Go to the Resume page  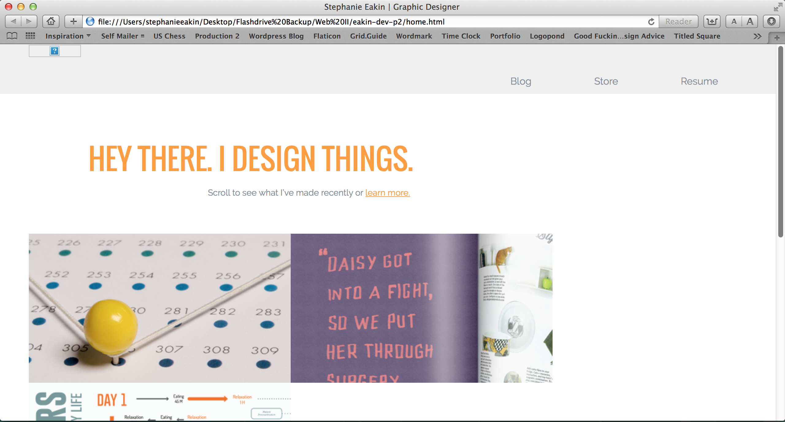(x=699, y=81)
